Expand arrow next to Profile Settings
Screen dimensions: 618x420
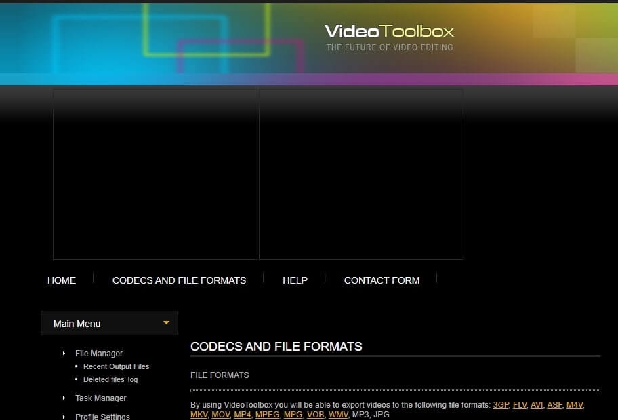click(64, 417)
